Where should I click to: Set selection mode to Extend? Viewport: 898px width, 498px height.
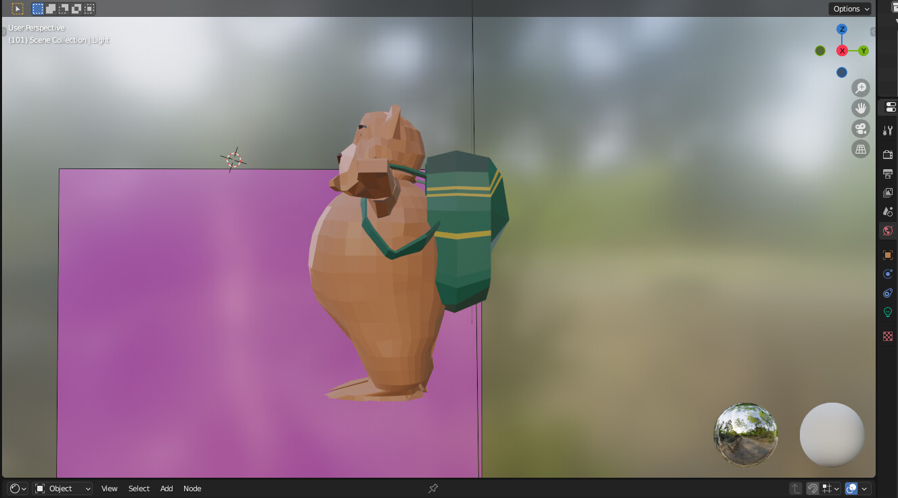pos(51,9)
